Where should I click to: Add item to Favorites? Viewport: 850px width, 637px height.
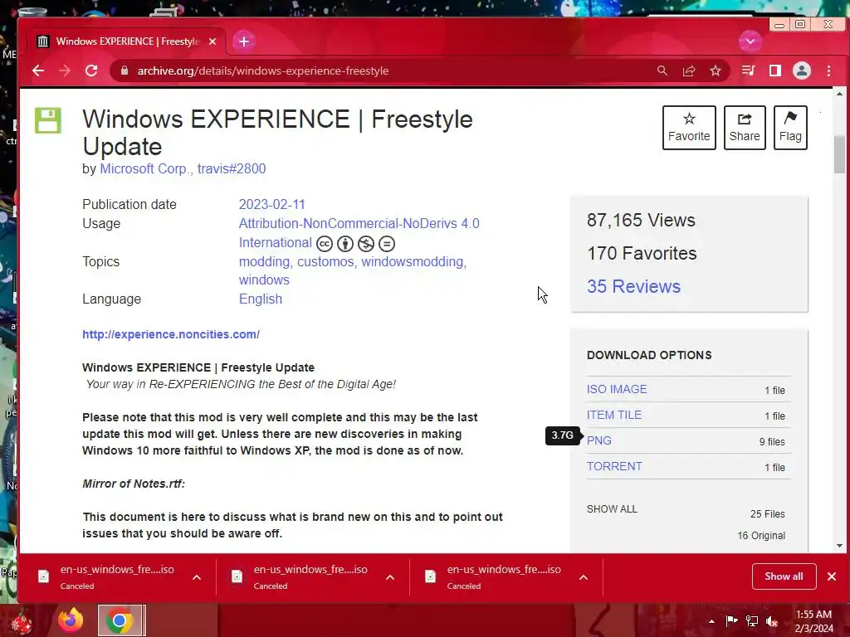(689, 128)
